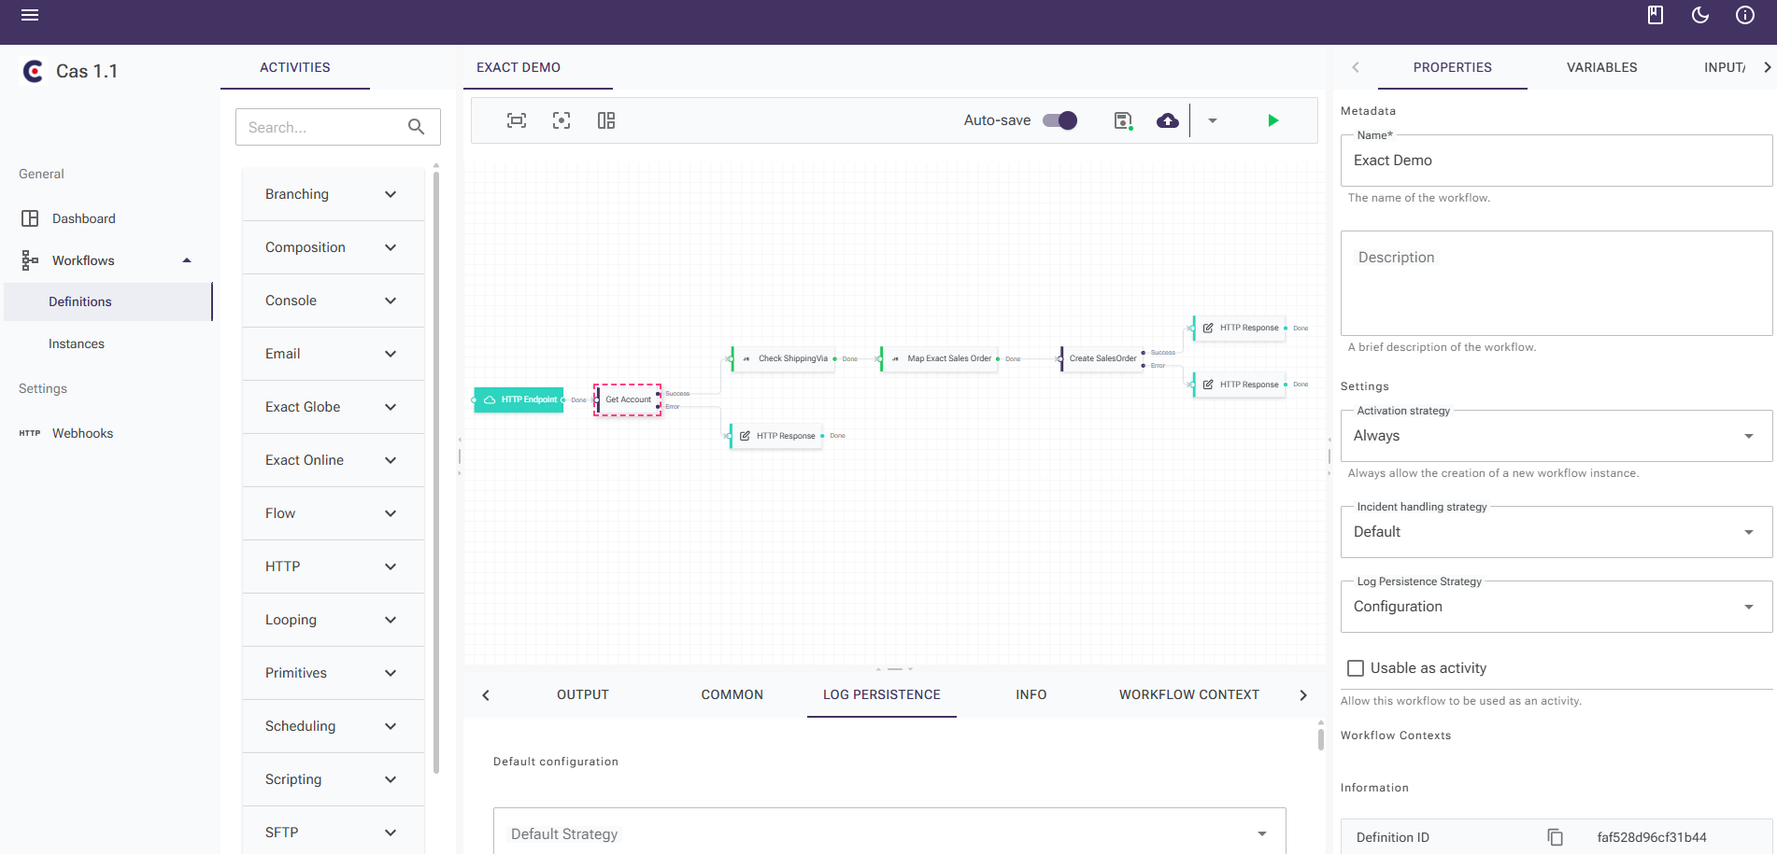This screenshot has height=854, width=1777.
Task: Switch to the Variables tab
Action: [x=1601, y=67]
